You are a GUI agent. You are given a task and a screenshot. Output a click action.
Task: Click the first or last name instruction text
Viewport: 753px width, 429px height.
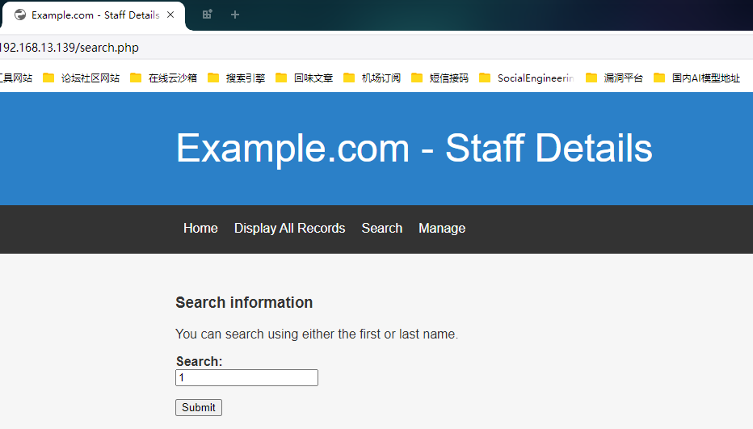(317, 334)
